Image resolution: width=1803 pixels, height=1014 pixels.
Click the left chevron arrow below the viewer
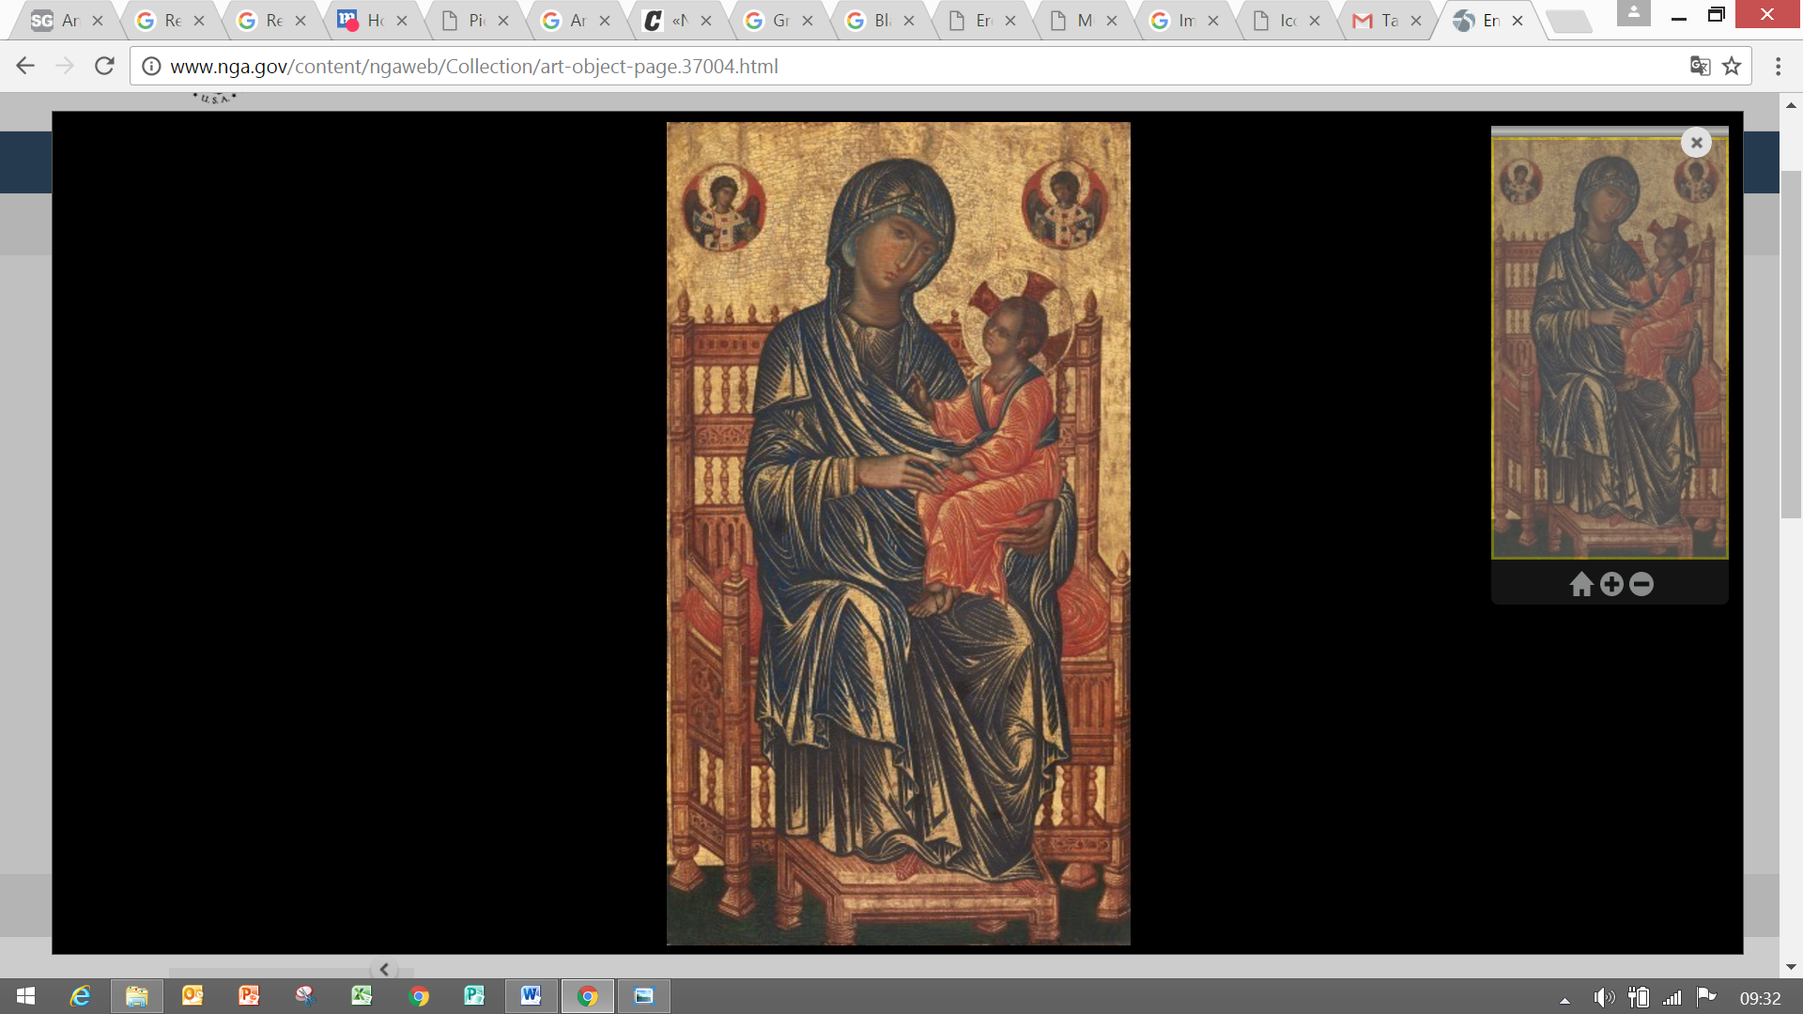tap(384, 969)
